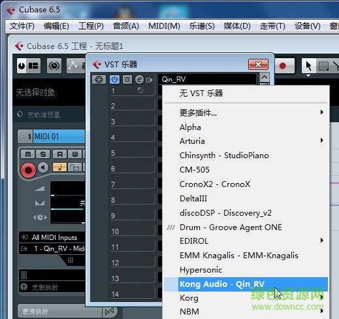This screenshot has width=339, height=319.
Task: Select DeltaIII instrument
Action: coord(246,198)
